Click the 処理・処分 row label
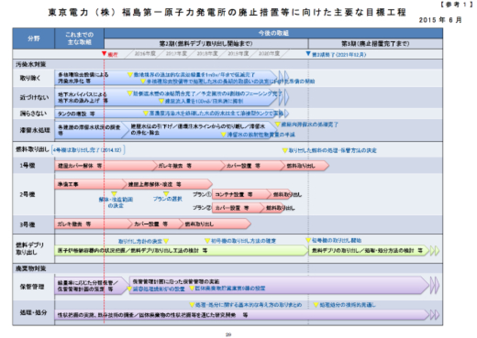 33,312
